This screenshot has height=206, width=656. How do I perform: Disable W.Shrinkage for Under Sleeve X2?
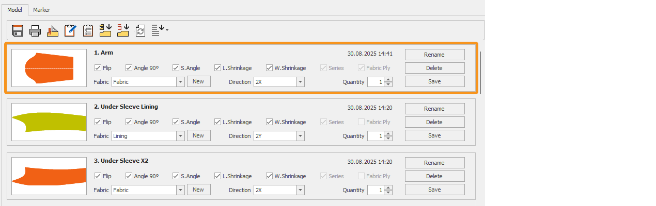(269, 176)
